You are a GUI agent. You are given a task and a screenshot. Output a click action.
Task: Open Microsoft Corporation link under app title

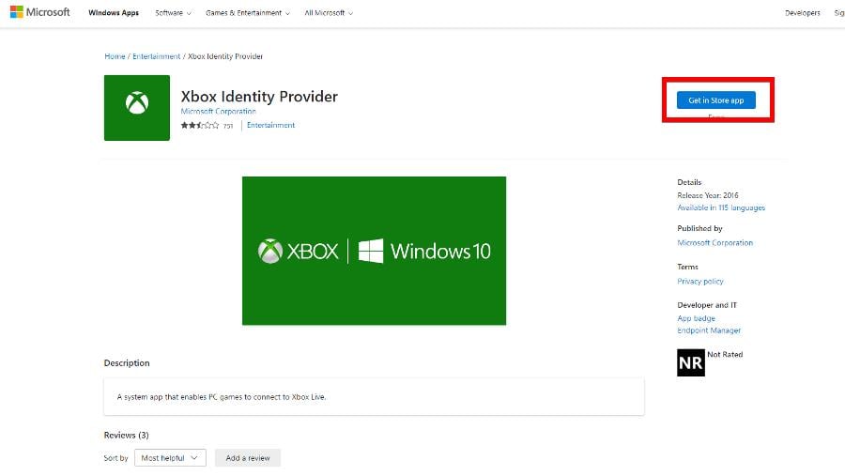[x=218, y=111]
